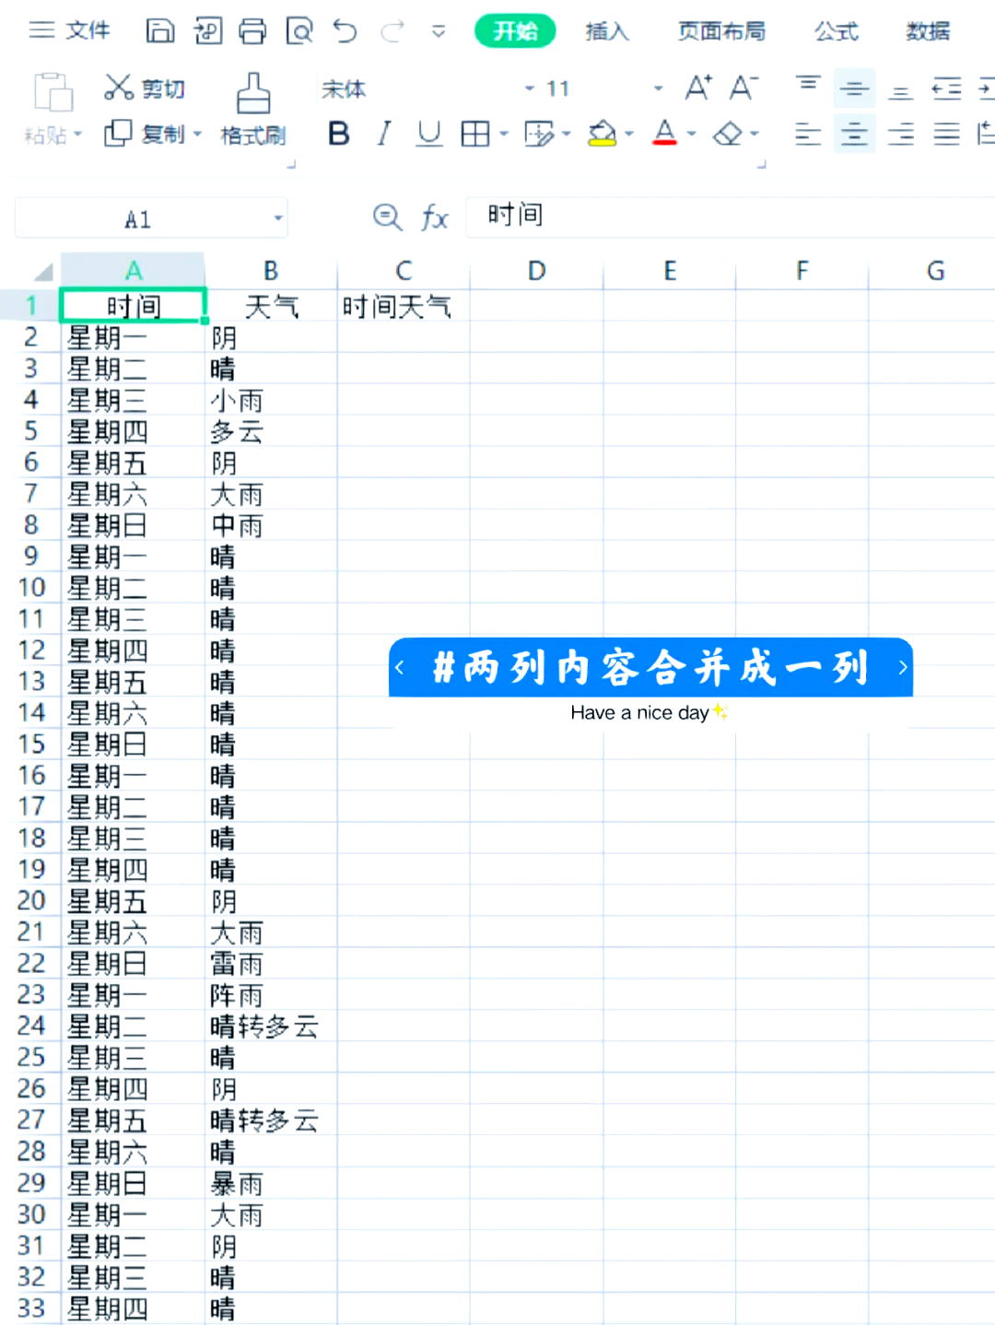Switch to the 插入 tab

[x=607, y=31]
